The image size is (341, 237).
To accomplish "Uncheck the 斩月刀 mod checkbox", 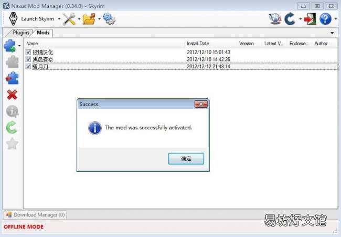I will pos(28,66).
